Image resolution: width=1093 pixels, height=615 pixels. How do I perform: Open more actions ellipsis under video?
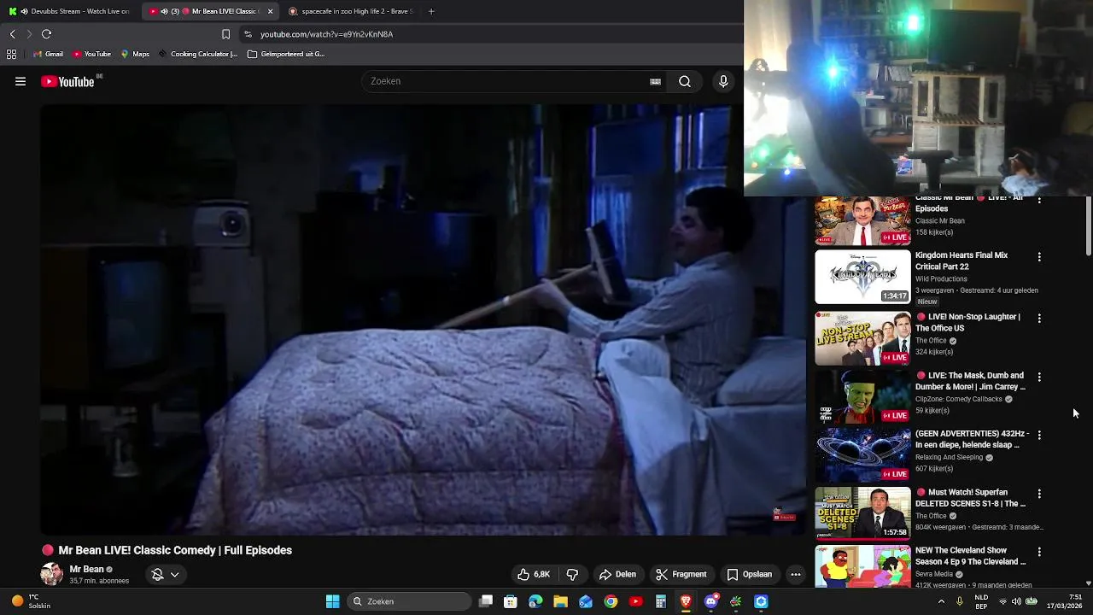tap(796, 575)
